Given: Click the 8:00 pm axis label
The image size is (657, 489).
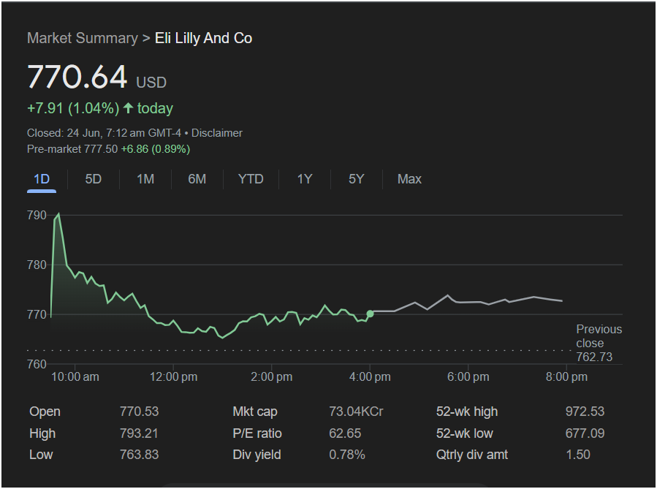Looking at the screenshot, I should tap(566, 376).
